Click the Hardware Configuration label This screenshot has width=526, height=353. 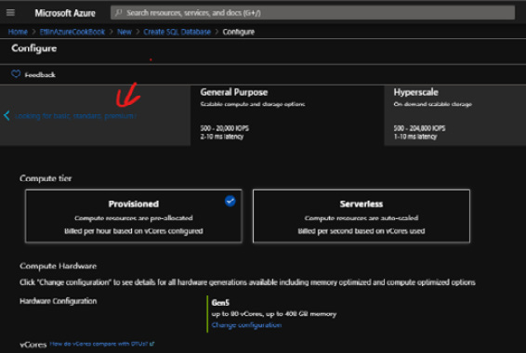click(58, 301)
